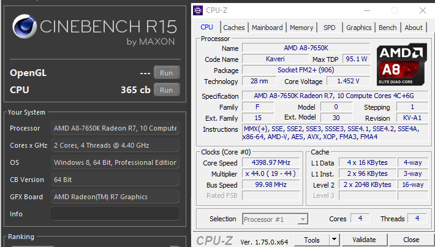435x247 pixels.
Task: Open the Mainboard tab
Action: [x=267, y=28]
